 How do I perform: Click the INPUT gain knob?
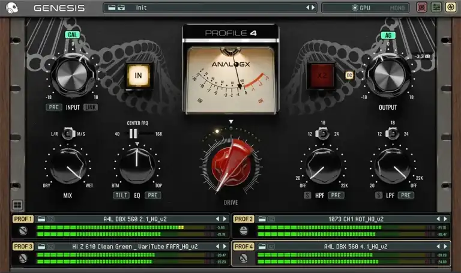pos(72,75)
